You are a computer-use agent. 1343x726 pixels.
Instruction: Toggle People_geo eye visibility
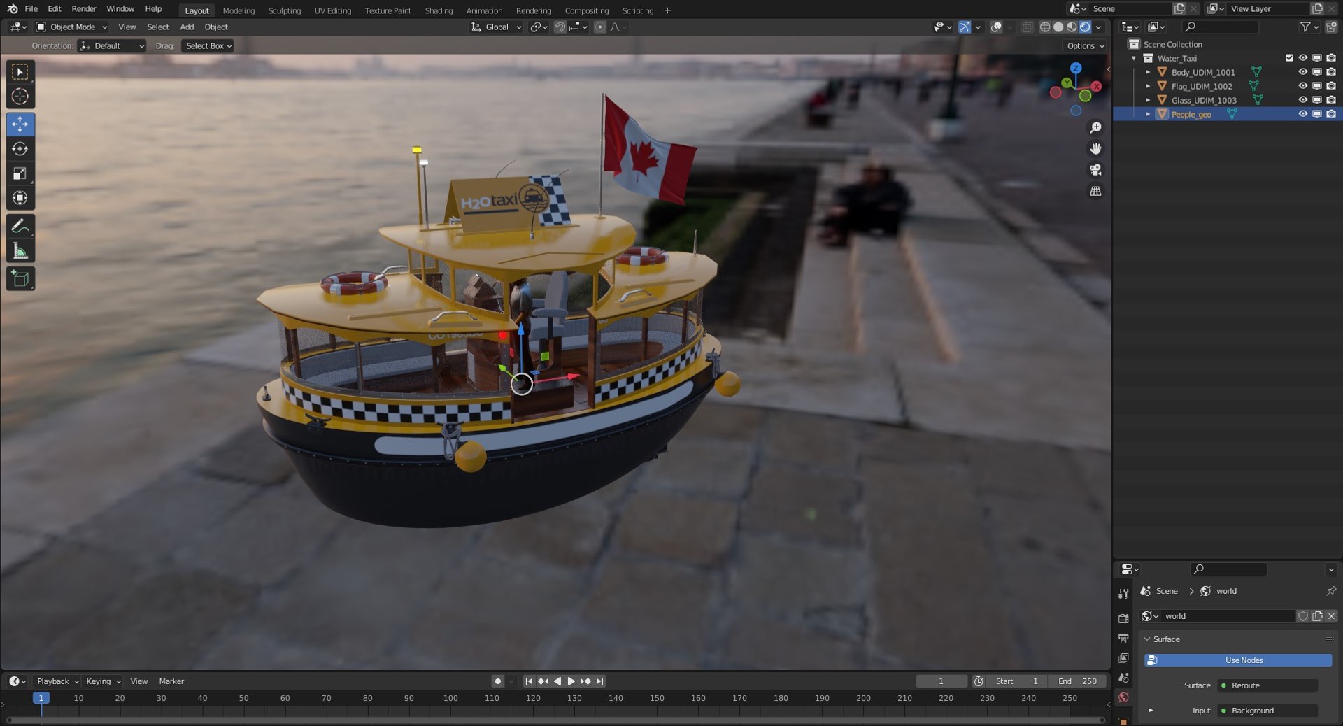[x=1302, y=114]
